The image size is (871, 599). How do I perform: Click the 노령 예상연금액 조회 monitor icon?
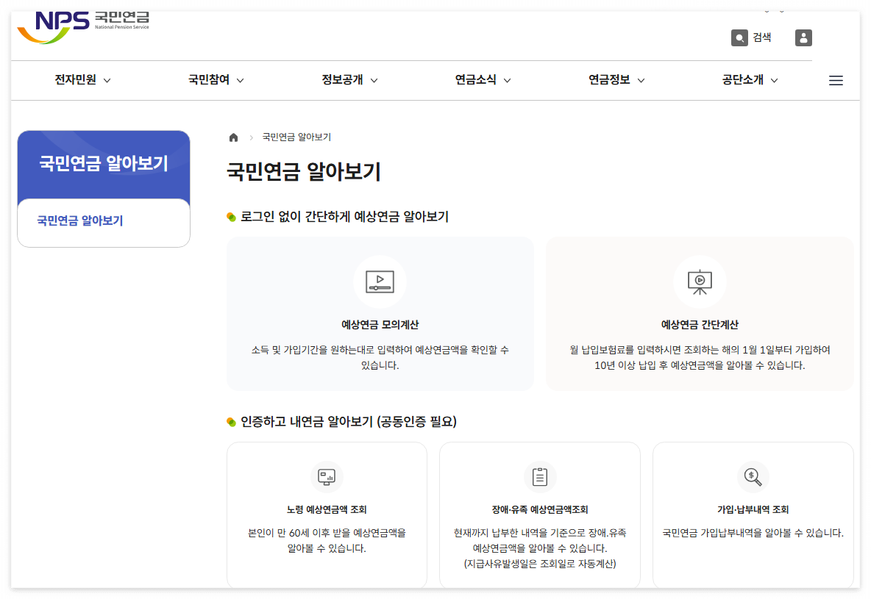327,477
